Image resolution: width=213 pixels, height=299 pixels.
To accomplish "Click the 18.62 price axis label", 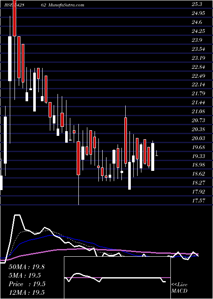I will (198, 174).
